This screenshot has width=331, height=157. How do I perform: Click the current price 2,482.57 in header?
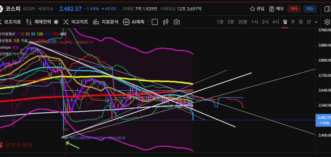(x=71, y=9)
